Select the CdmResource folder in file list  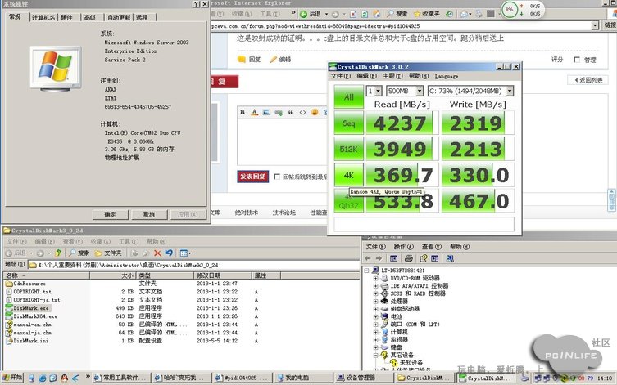(25, 284)
